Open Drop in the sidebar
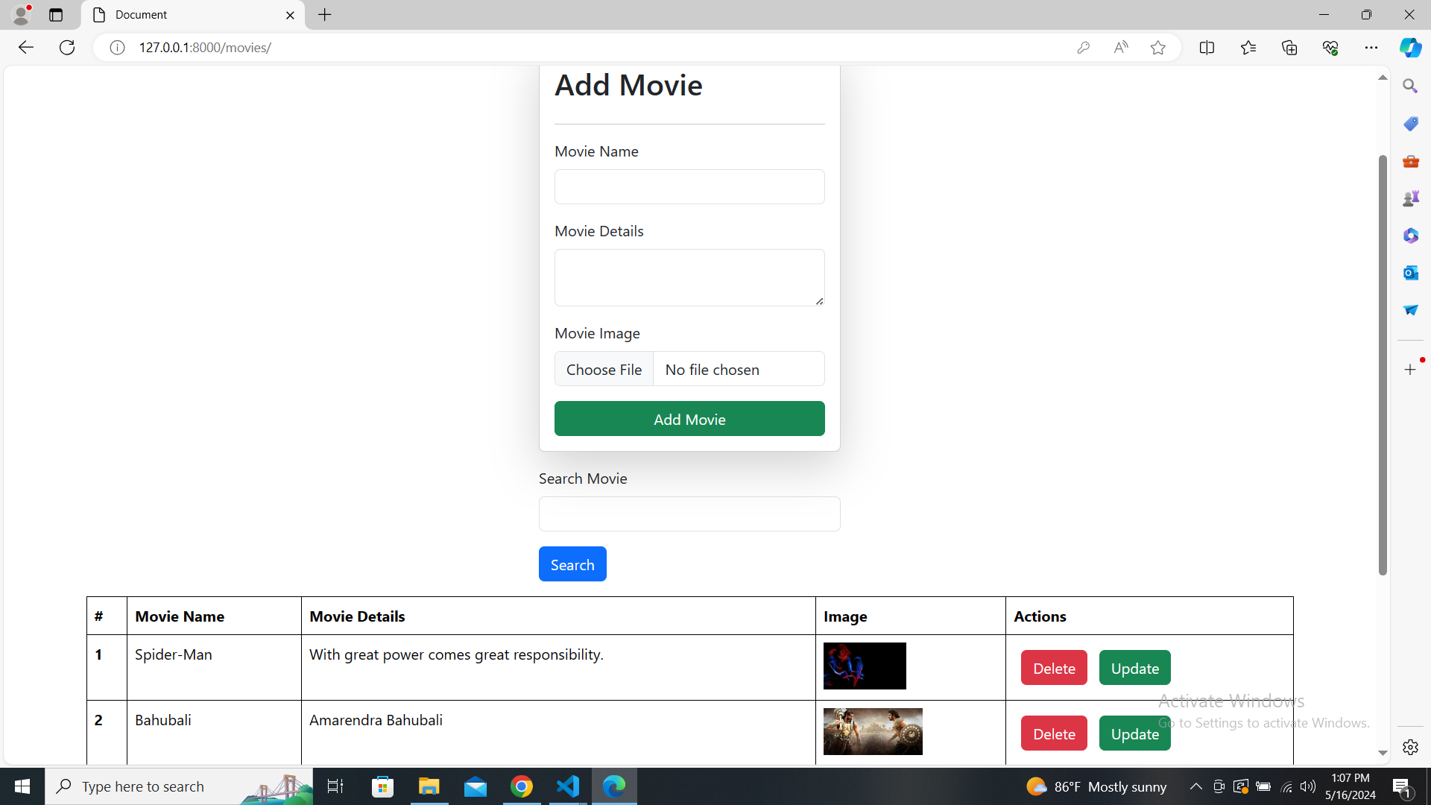Viewport: 1431px width, 805px height. (1410, 310)
